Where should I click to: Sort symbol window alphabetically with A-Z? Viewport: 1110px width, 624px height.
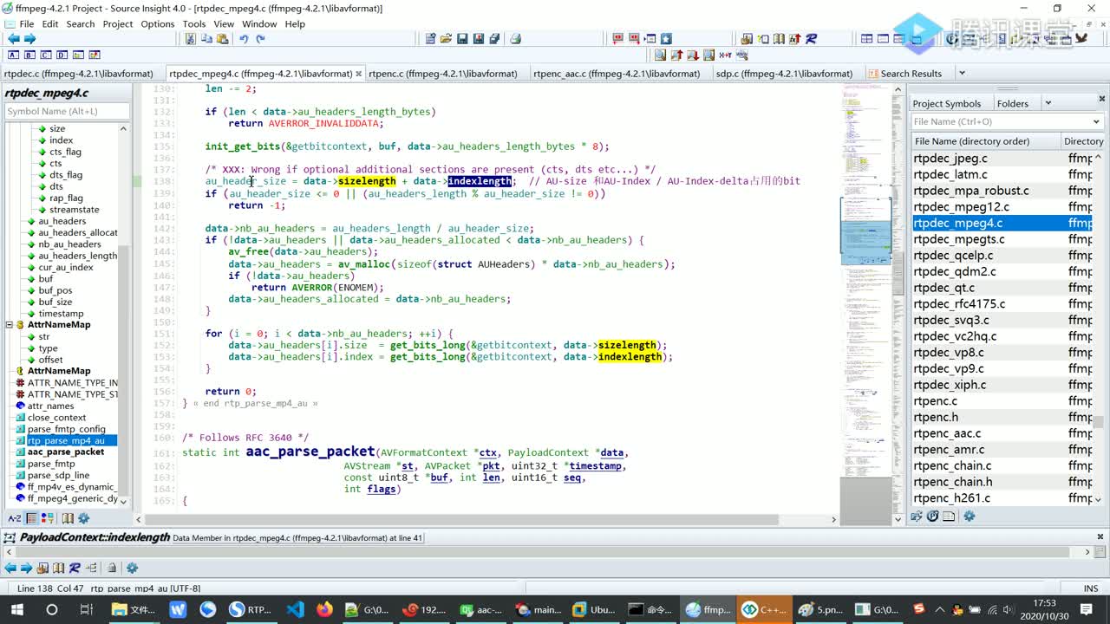tap(15, 518)
